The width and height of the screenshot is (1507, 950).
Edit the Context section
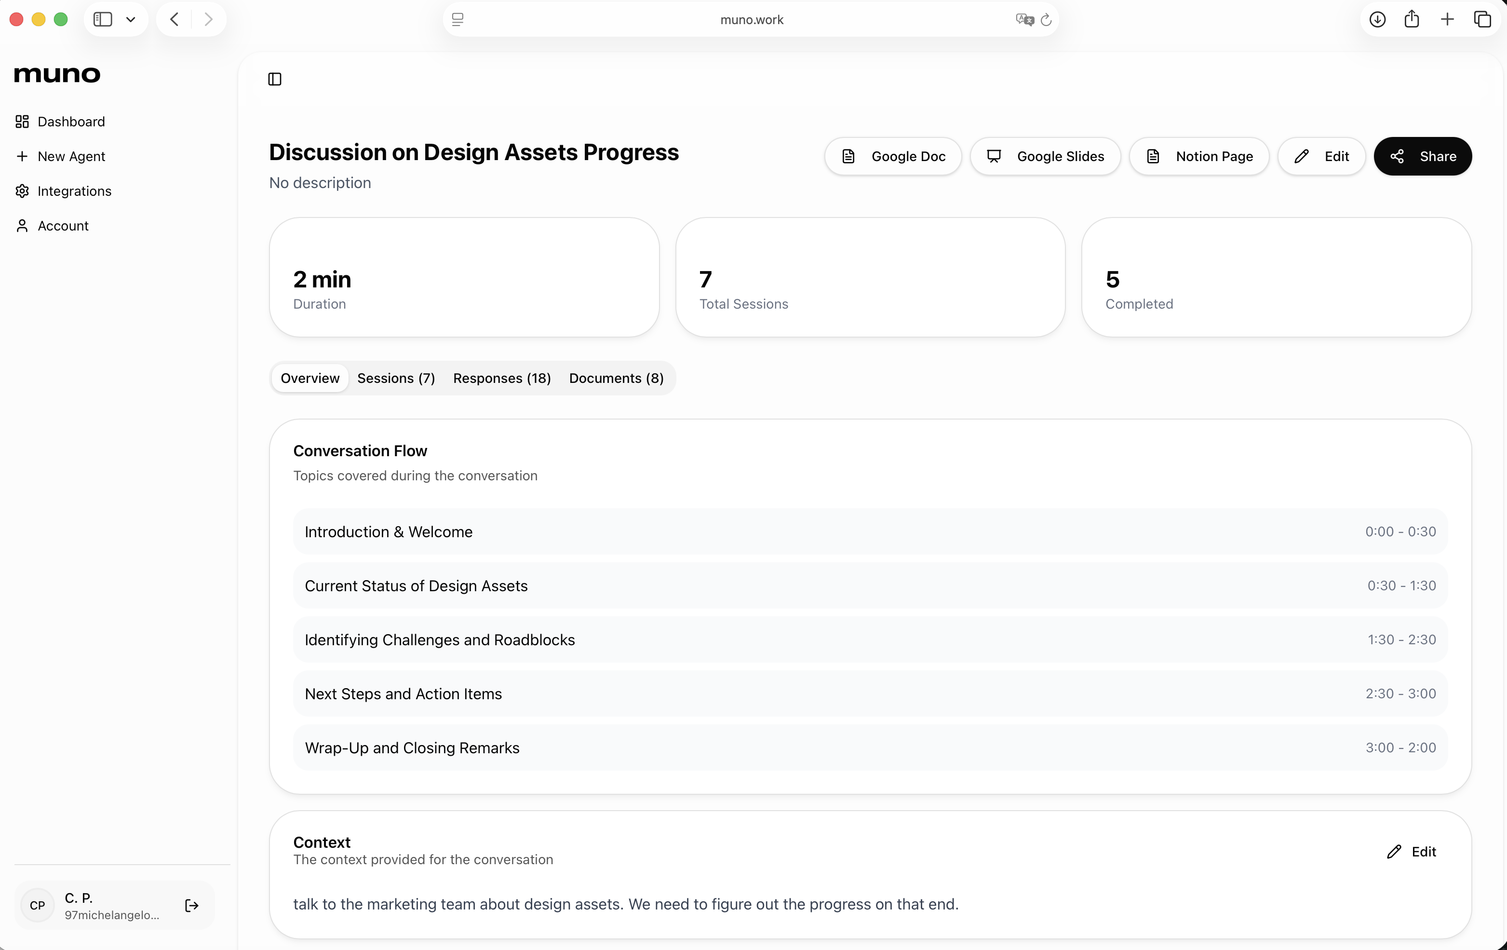1413,851
